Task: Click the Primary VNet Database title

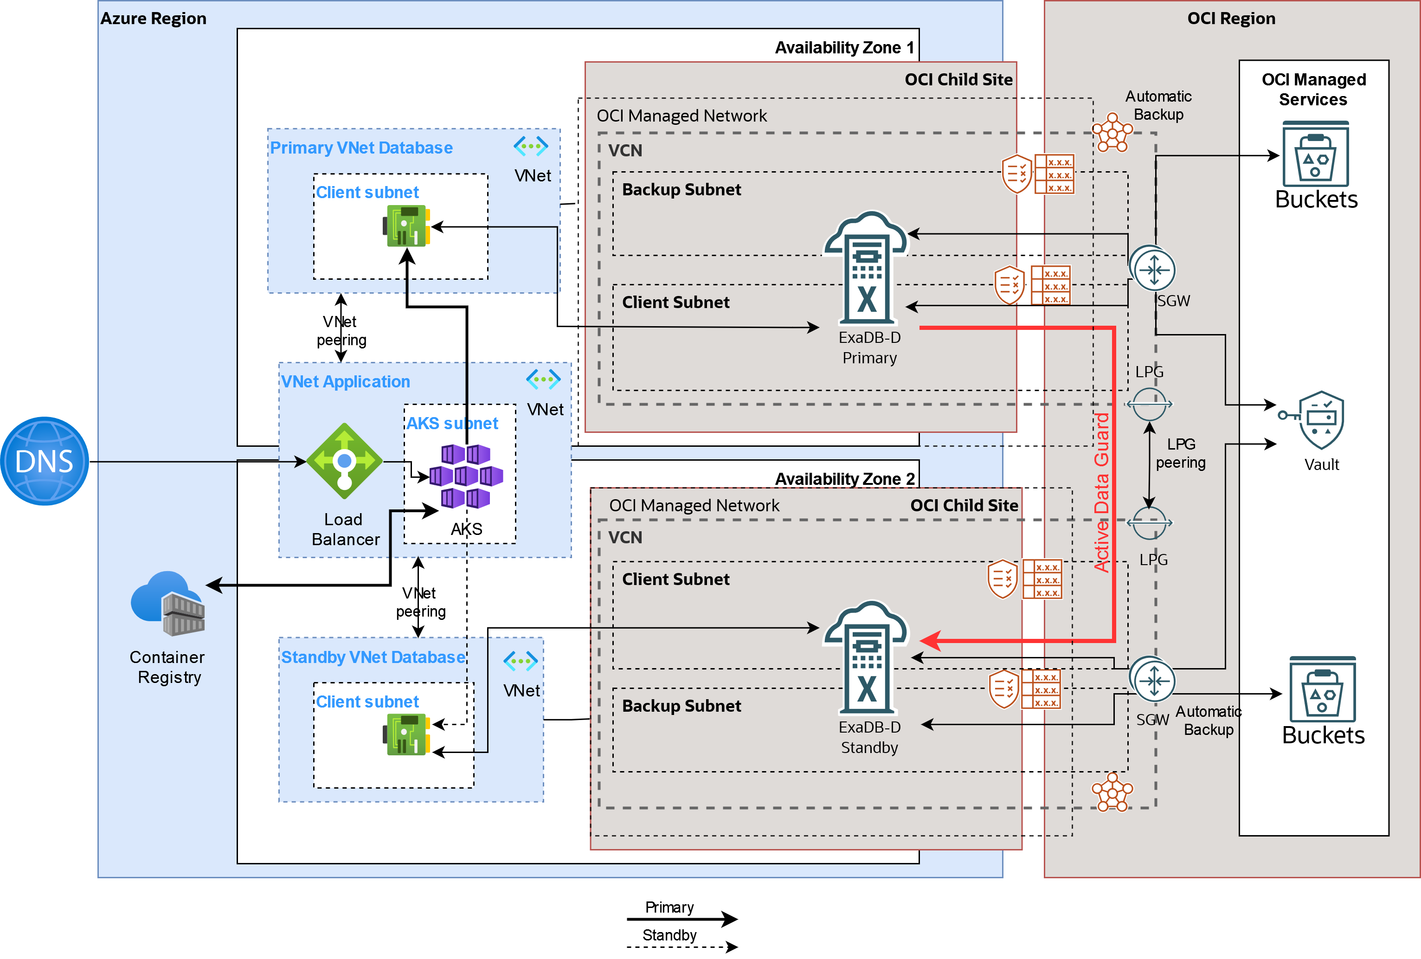Action: (361, 148)
